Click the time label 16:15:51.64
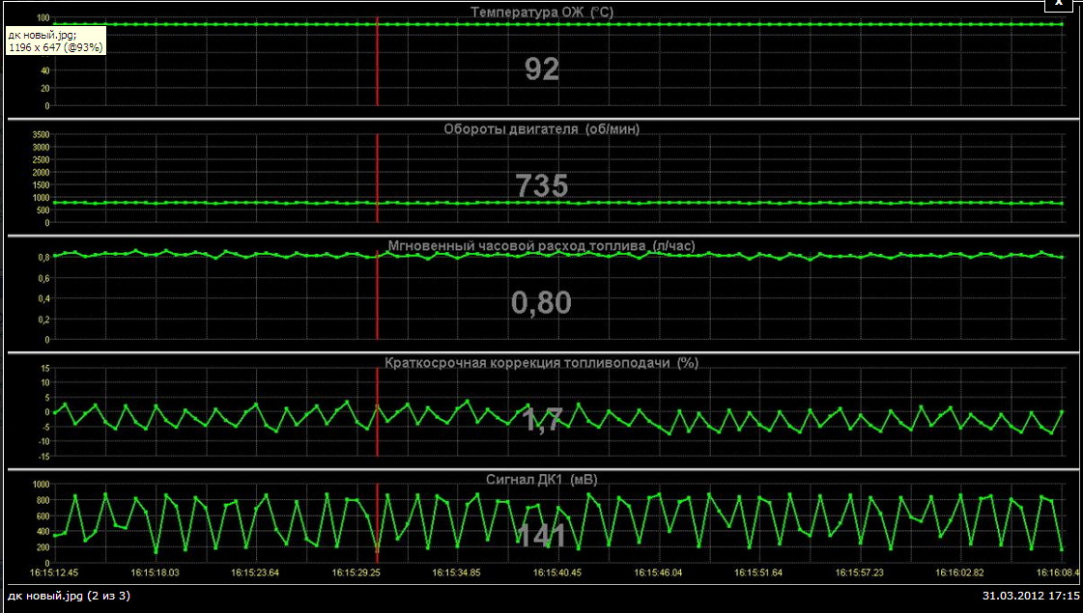The height and width of the screenshot is (613, 1083). coord(758,572)
